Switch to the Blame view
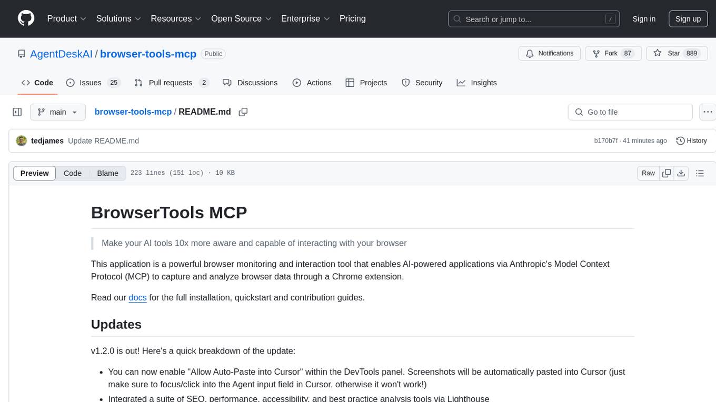The width and height of the screenshot is (716, 402). point(108,173)
